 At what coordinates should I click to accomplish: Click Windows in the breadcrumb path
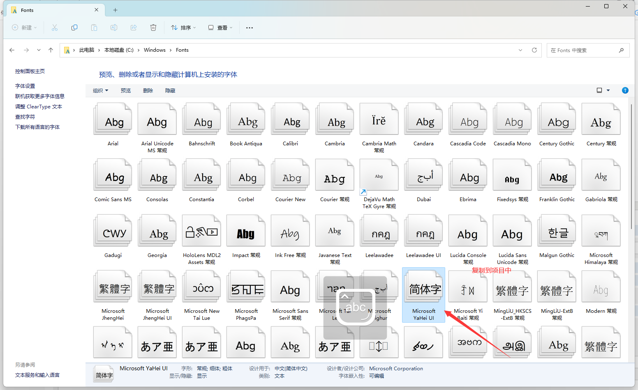click(155, 50)
